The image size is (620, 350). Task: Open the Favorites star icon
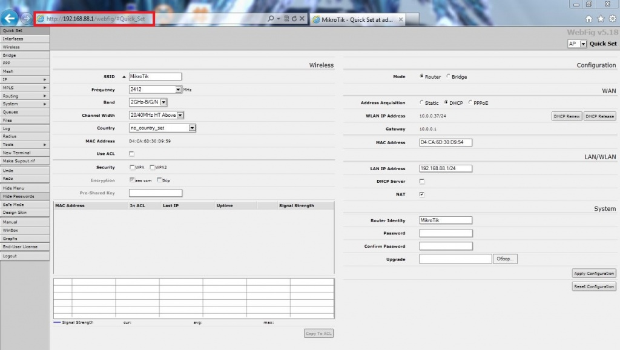pyautogui.click(x=601, y=19)
